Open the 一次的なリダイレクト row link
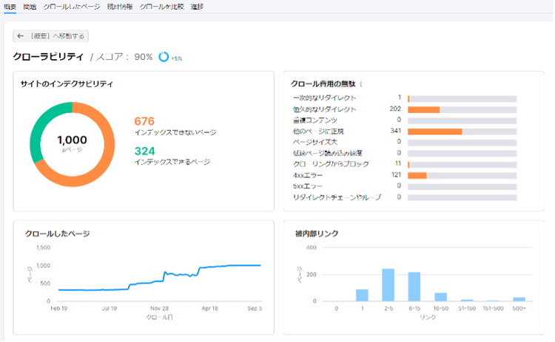This screenshot has height=342, width=555. [x=325, y=98]
